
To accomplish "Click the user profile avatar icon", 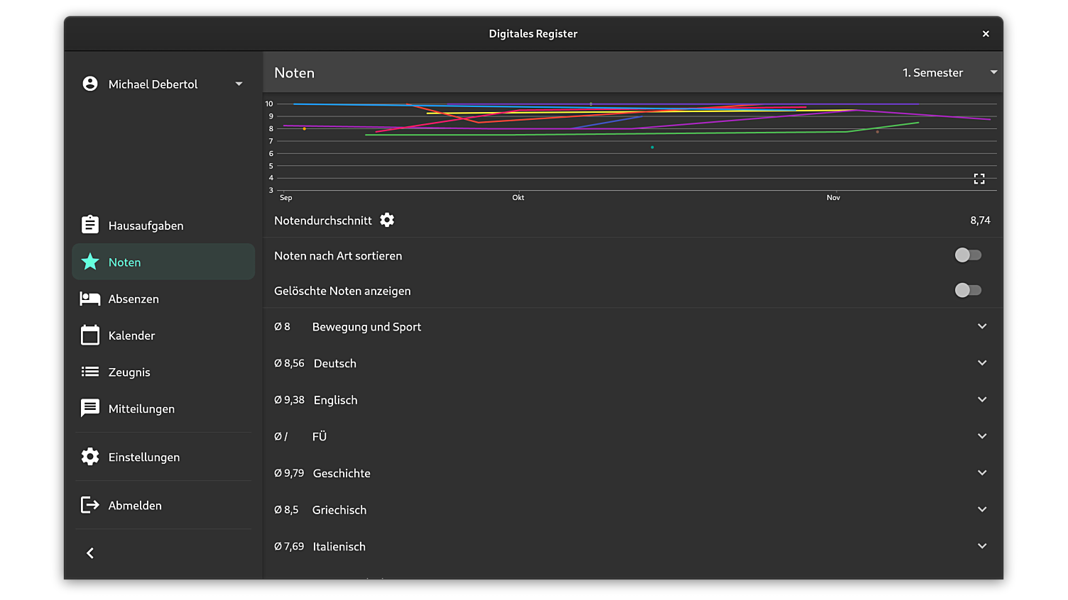I will (x=89, y=83).
